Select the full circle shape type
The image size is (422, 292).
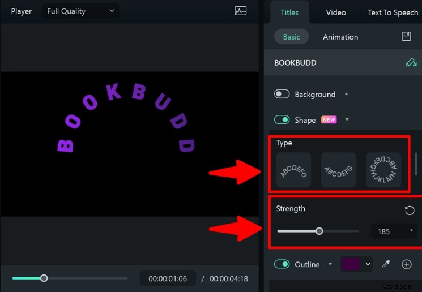pos(383,170)
